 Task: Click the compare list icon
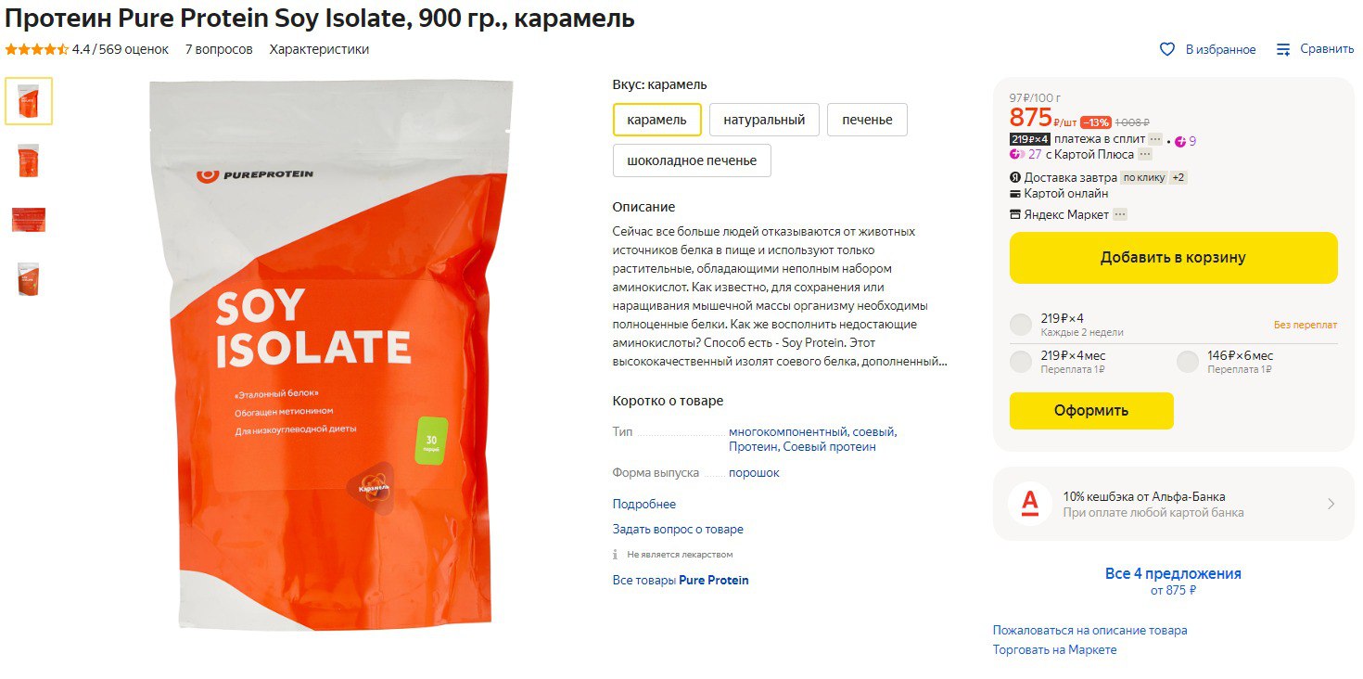tap(1283, 49)
